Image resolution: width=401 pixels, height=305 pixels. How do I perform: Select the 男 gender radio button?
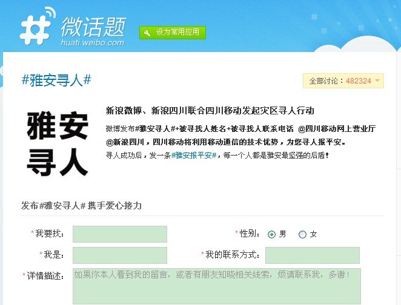click(x=271, y=234)
